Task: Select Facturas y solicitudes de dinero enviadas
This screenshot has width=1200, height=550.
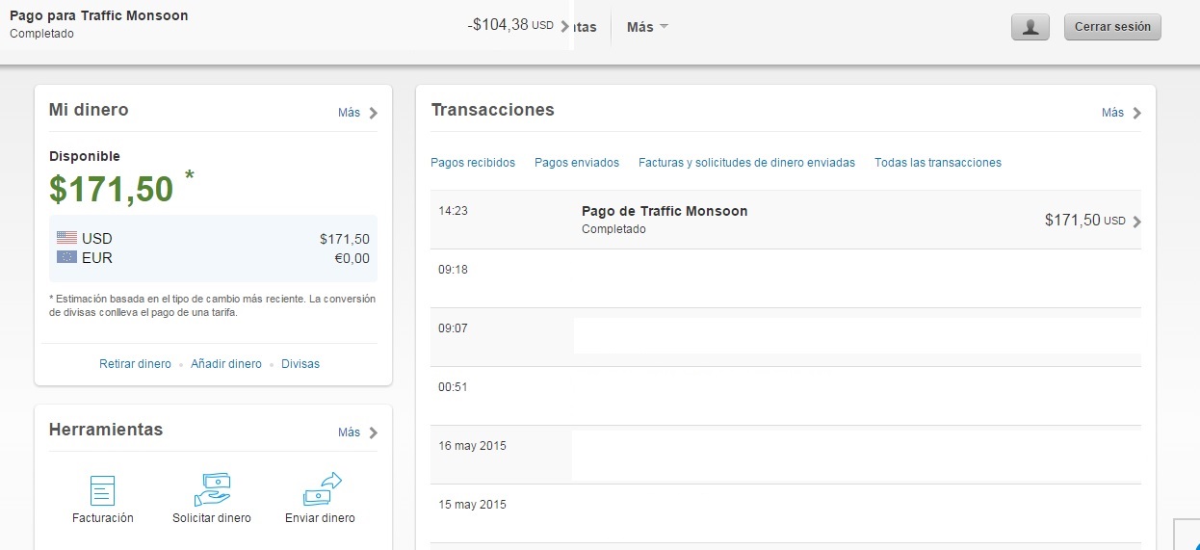Action: click(746, 163)
